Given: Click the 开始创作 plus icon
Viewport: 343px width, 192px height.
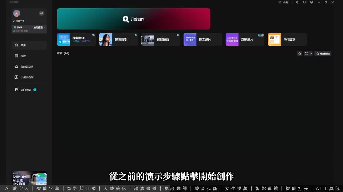Looking at the screenshot, I should [125, 19].
